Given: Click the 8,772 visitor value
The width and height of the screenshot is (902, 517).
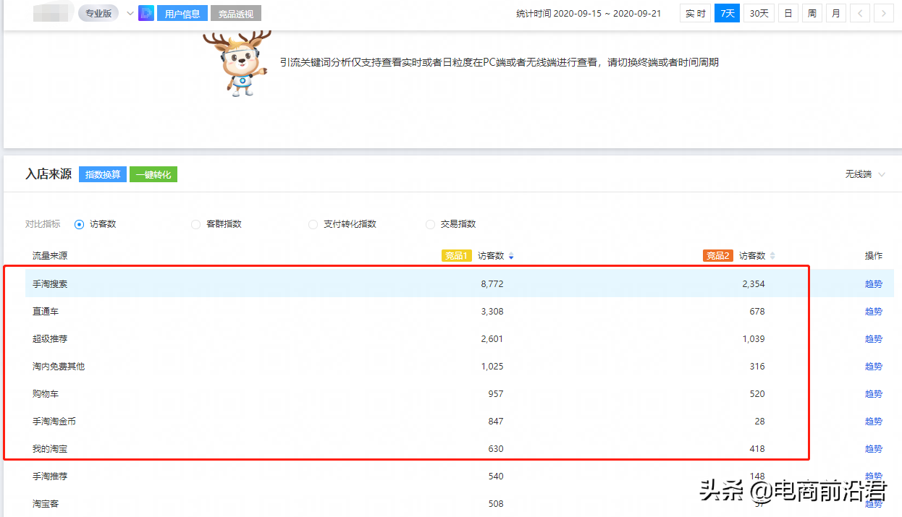Looking at the screenshot, I should pos(492,284).
